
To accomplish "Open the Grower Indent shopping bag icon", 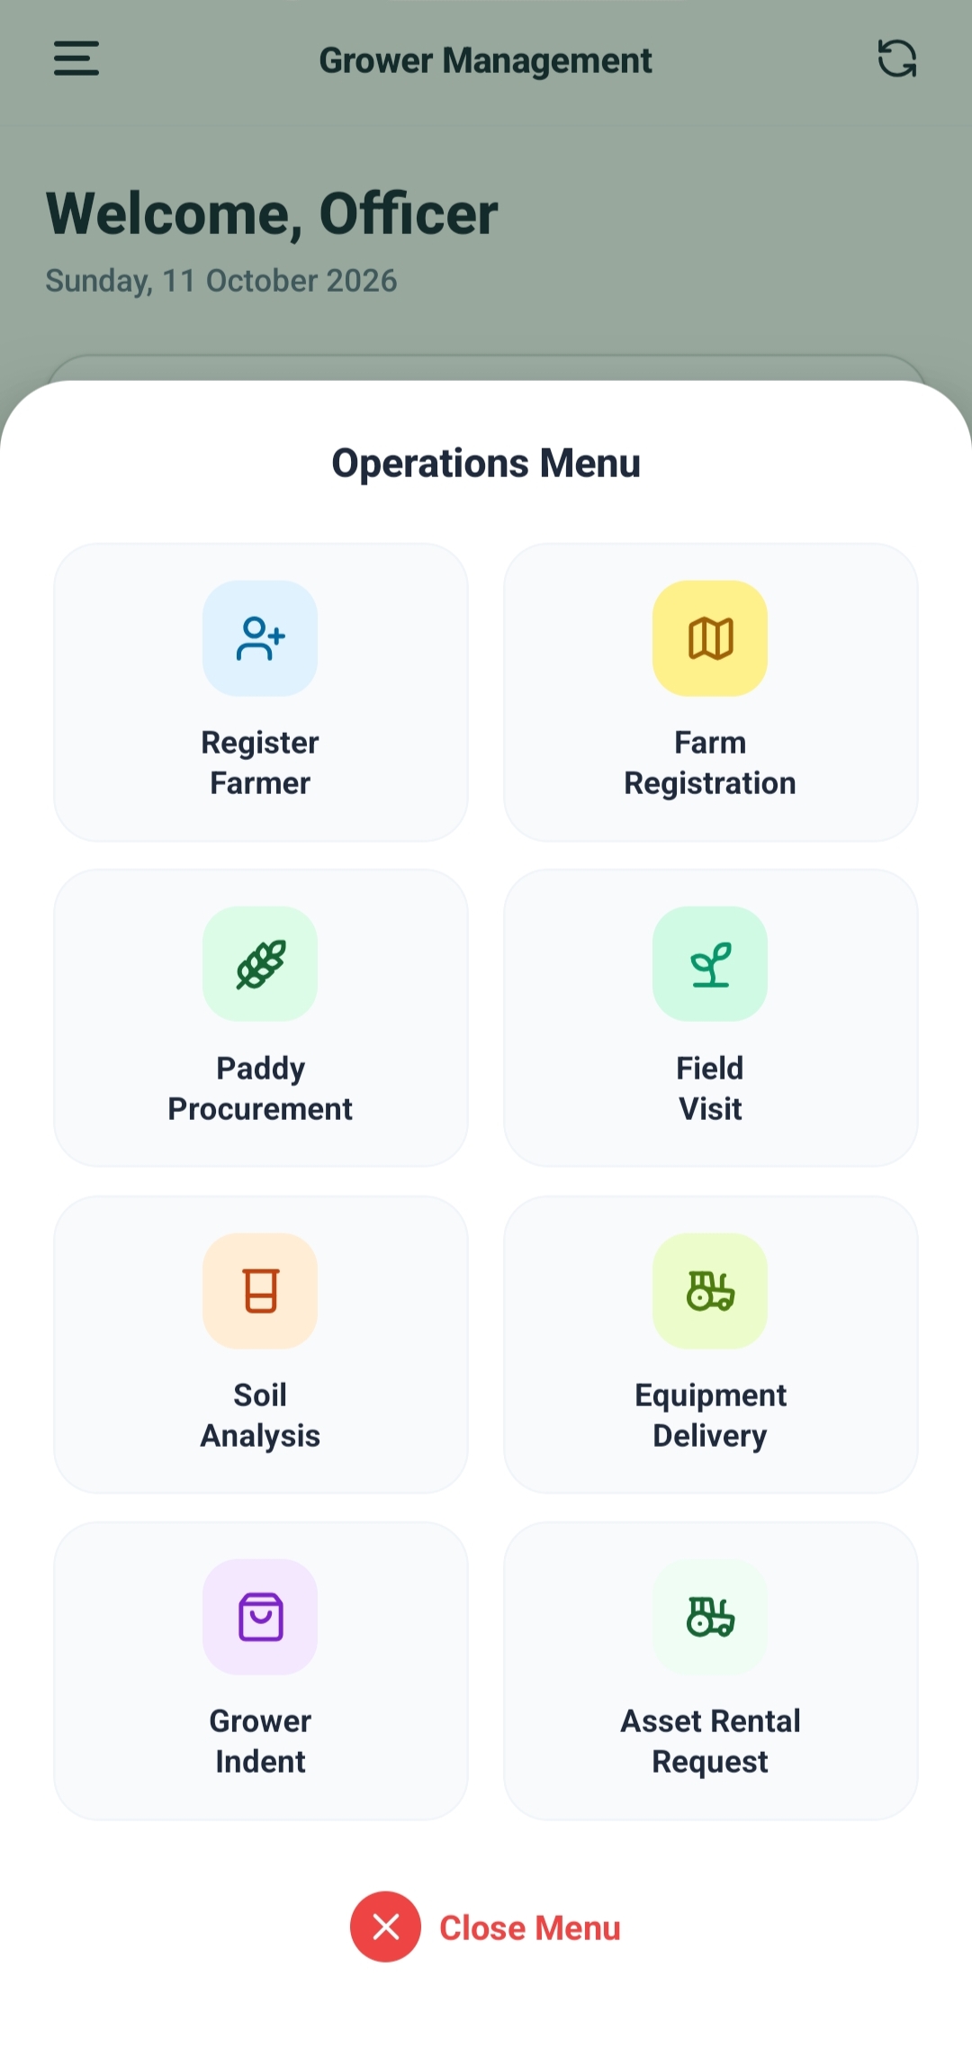I will 260,1617.
